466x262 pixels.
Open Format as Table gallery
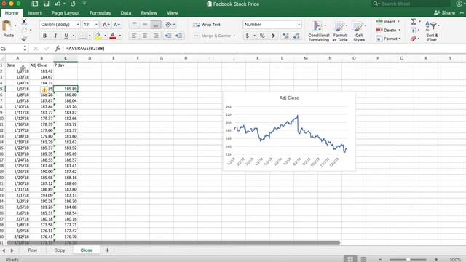tap(340, 31)
